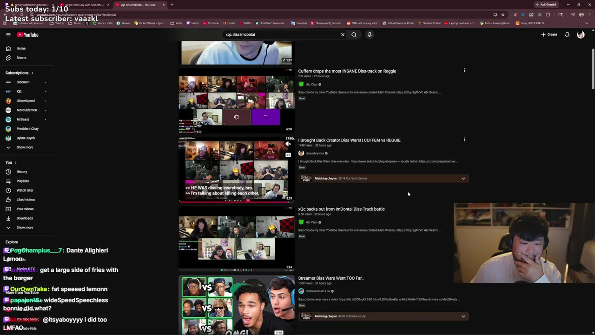
Task: Open the account avatar menu
Action: click(581, 34)
